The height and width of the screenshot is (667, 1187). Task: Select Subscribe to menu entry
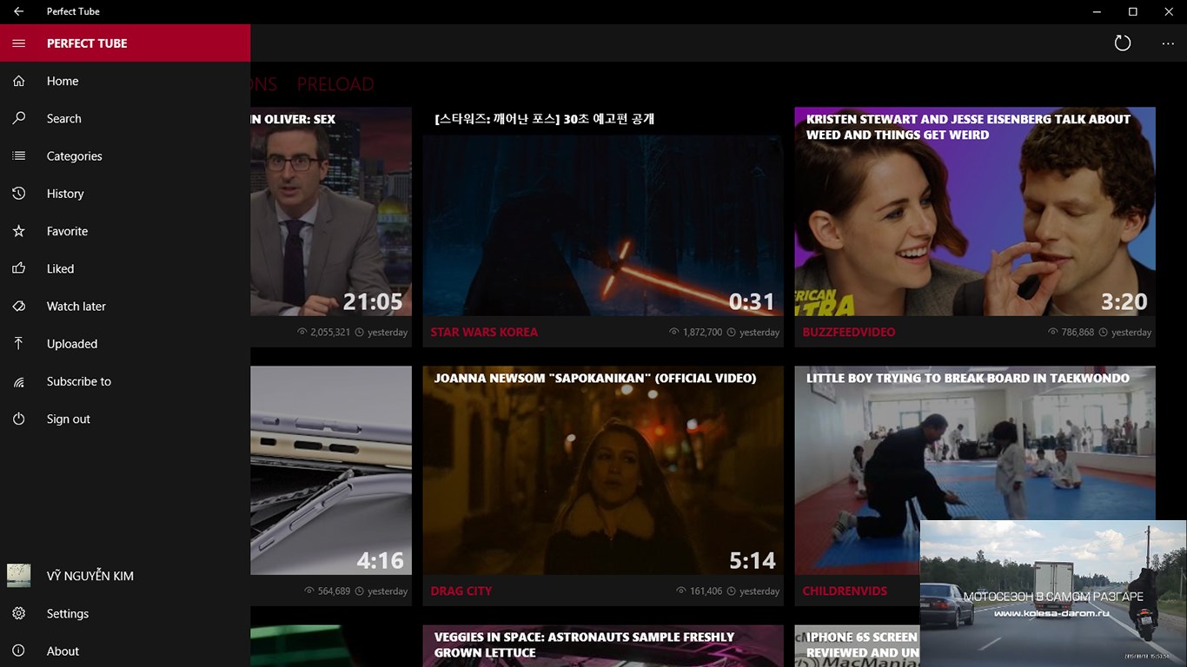[x=125, y=381]
